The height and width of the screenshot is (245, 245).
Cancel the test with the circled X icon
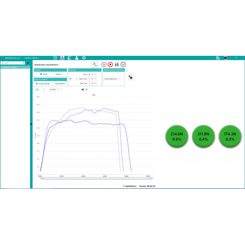[x=123, y=64]
